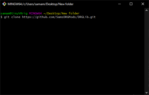Click the purple 'MINGW64' prompt text
The height and width of the screenshot is (95, 149).
coord(35,13)
